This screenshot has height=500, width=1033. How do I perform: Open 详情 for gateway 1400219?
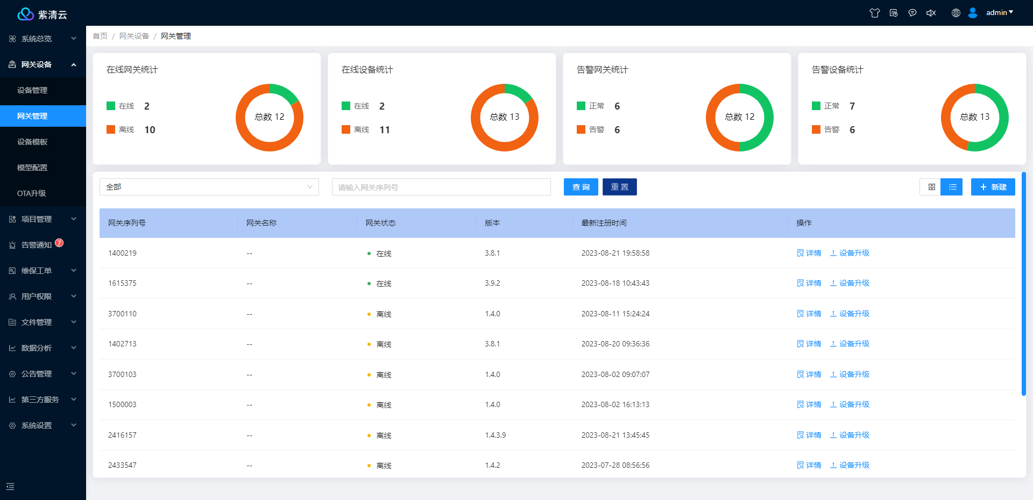(x=809, y=253)
